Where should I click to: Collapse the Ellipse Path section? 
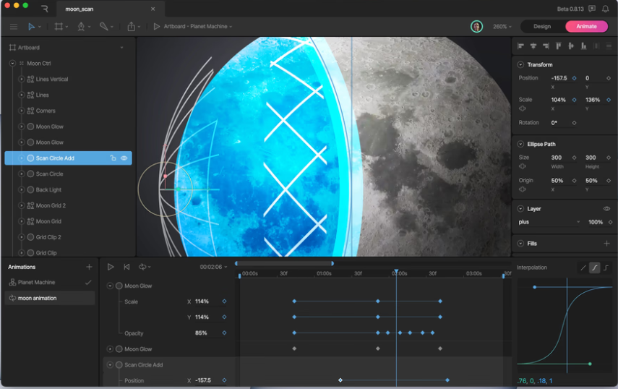[x=520, y=145]
